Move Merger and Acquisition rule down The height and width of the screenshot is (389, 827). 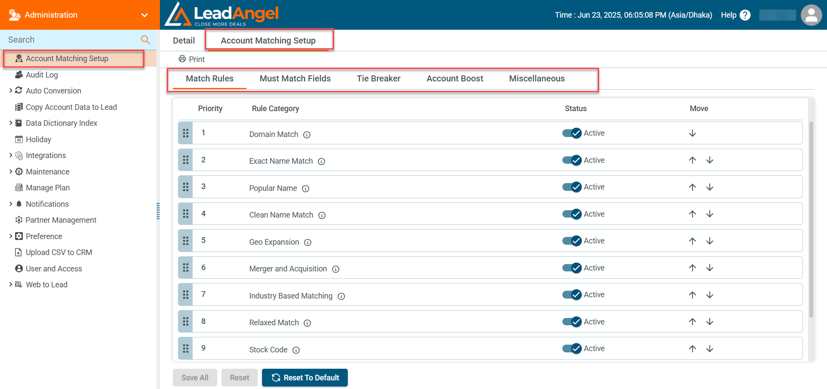(x=710, y=268)
